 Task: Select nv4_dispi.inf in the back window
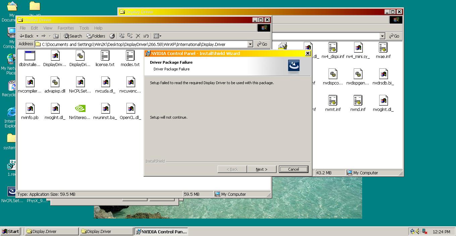[333, 51]
